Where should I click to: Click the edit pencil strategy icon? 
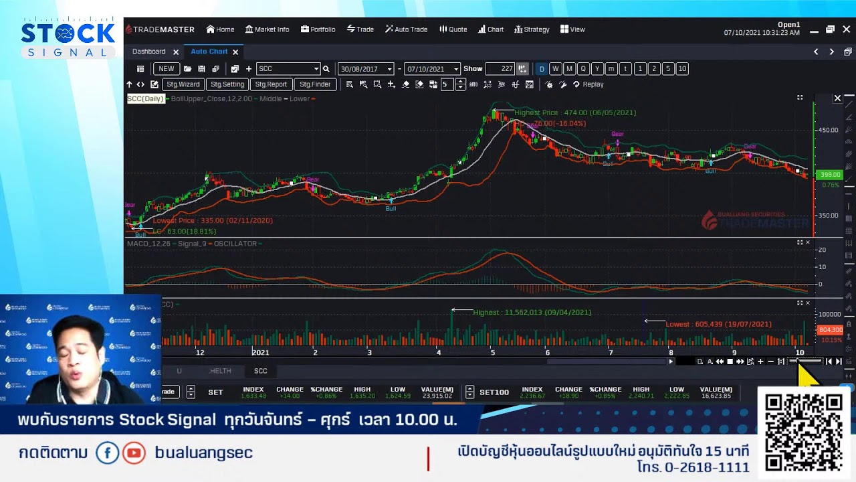point(154,84)
